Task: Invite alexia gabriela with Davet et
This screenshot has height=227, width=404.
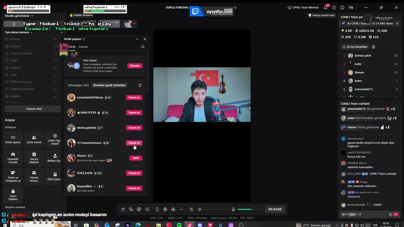Action: (x=134, y=128)
